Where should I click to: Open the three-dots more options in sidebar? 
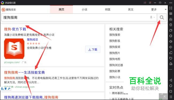(x=171, y=69)
